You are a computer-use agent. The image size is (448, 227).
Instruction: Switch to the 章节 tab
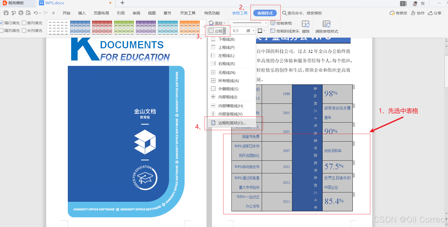coord(167,13)
